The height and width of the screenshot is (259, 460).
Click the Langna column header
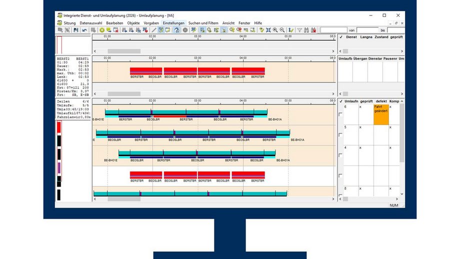pyautogui.click(x=366, y=37)
